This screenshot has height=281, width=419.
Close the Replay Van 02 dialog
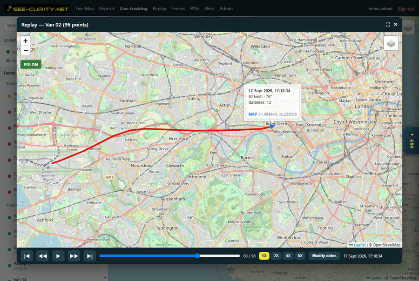(x=395, y=24)
